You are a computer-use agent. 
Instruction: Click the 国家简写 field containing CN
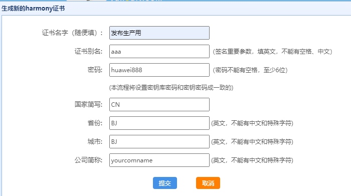tap(159, 104)
